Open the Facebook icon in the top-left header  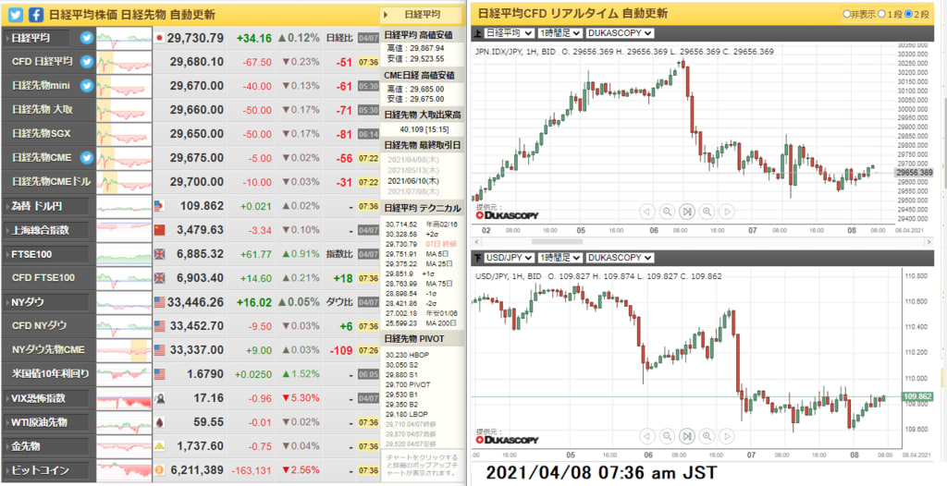click(36, 15)
